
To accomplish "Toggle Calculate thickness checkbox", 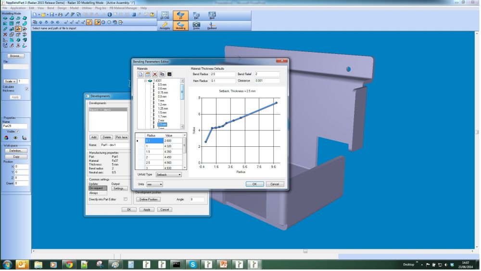I will tap(26, 89).
